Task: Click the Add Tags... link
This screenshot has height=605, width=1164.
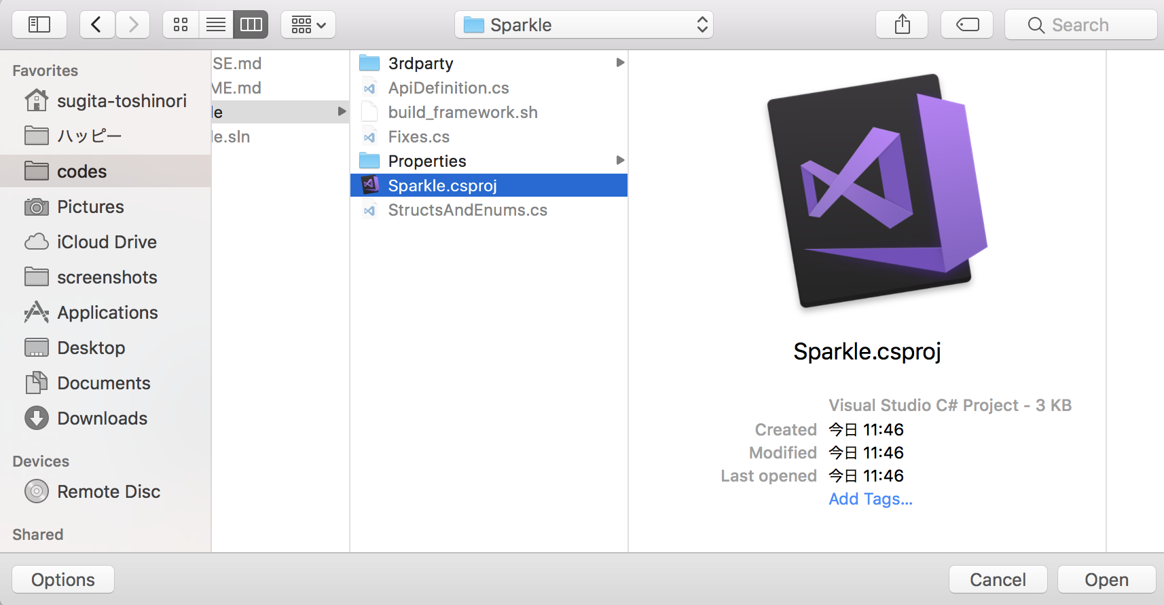Action: click(x=871, y=499)
